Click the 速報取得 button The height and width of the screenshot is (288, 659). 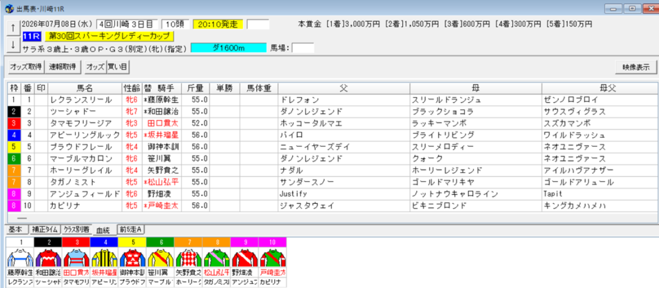62,67
